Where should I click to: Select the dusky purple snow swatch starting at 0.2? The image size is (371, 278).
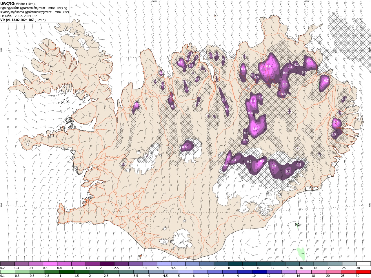point(7,264)
